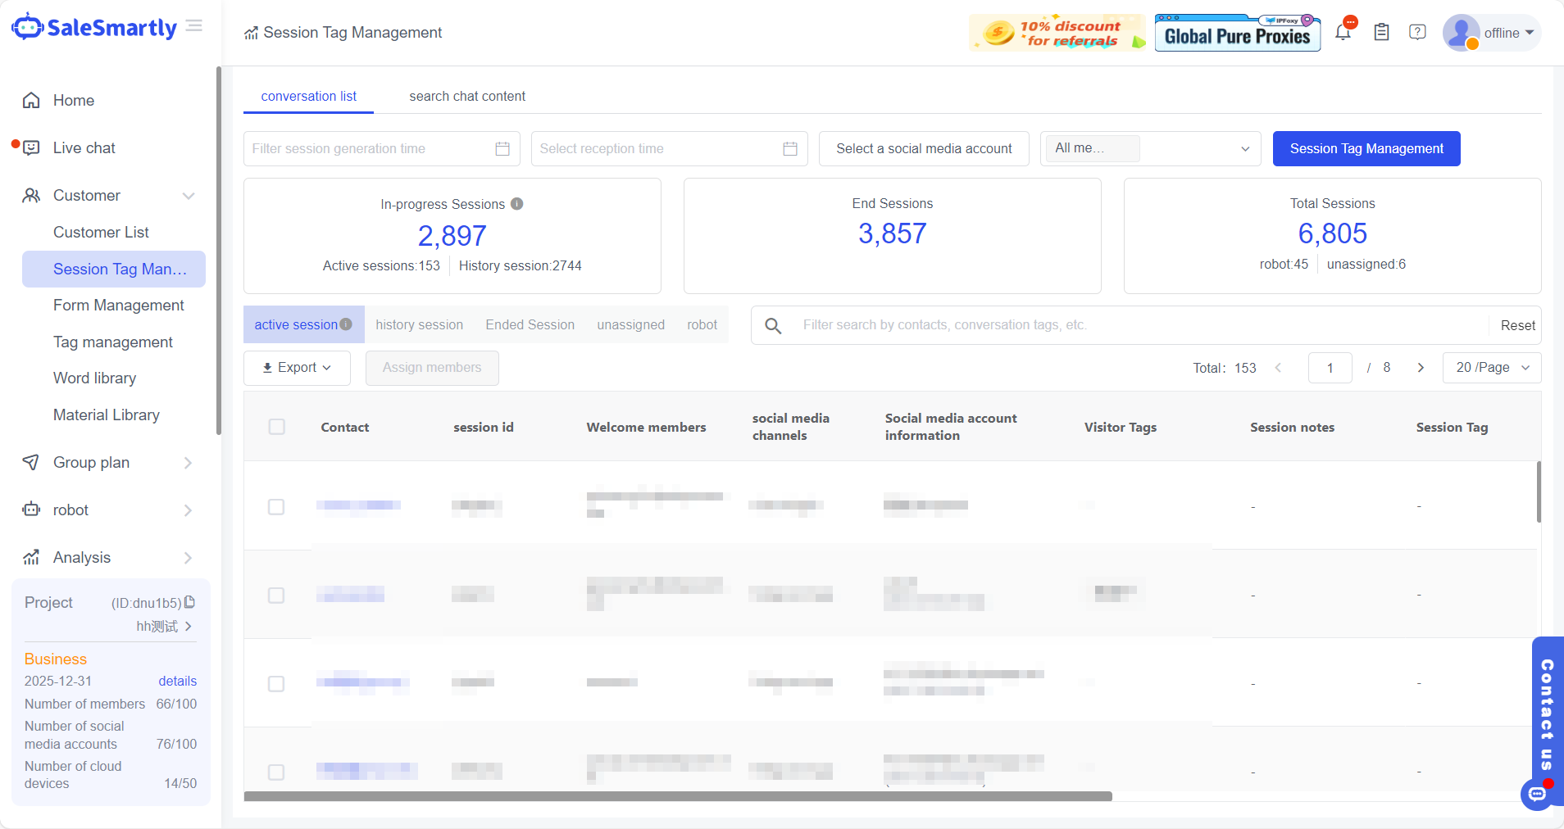The image size is (1564, 829).
Task: Switch to search chat content tab
Action: coord(467,97)
